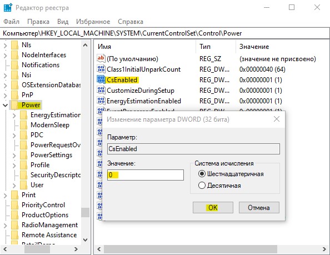Expand the Profile subkey arrow

point(14,166)
